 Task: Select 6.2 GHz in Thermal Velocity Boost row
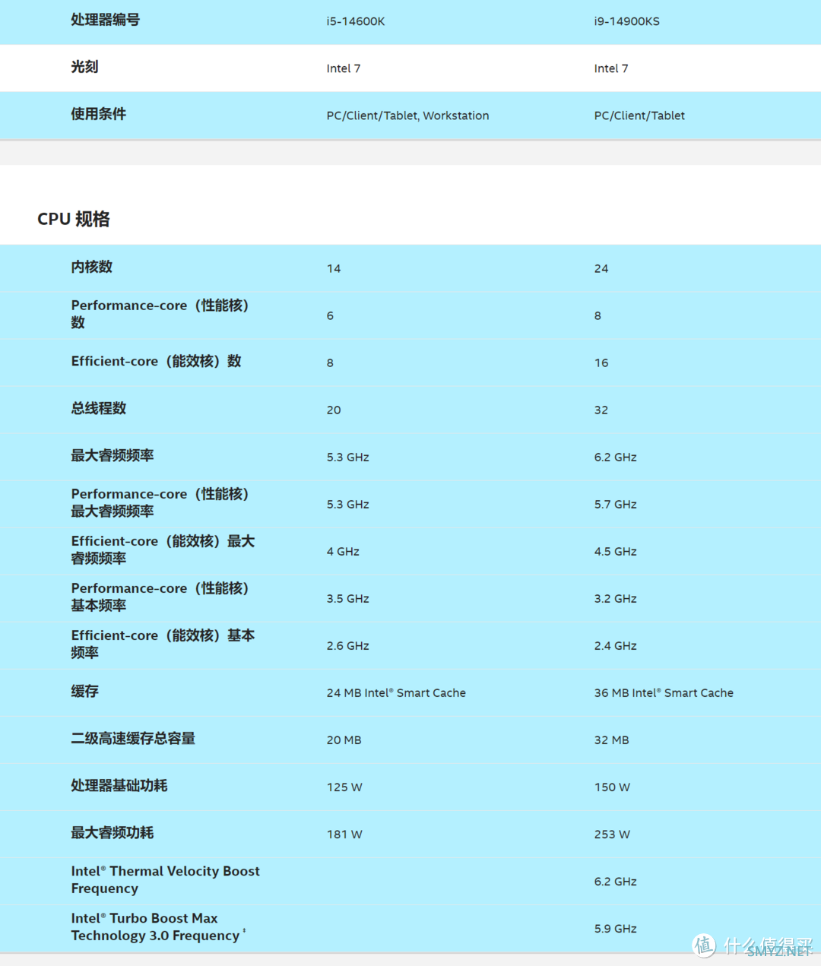click(x=615, y=881)
